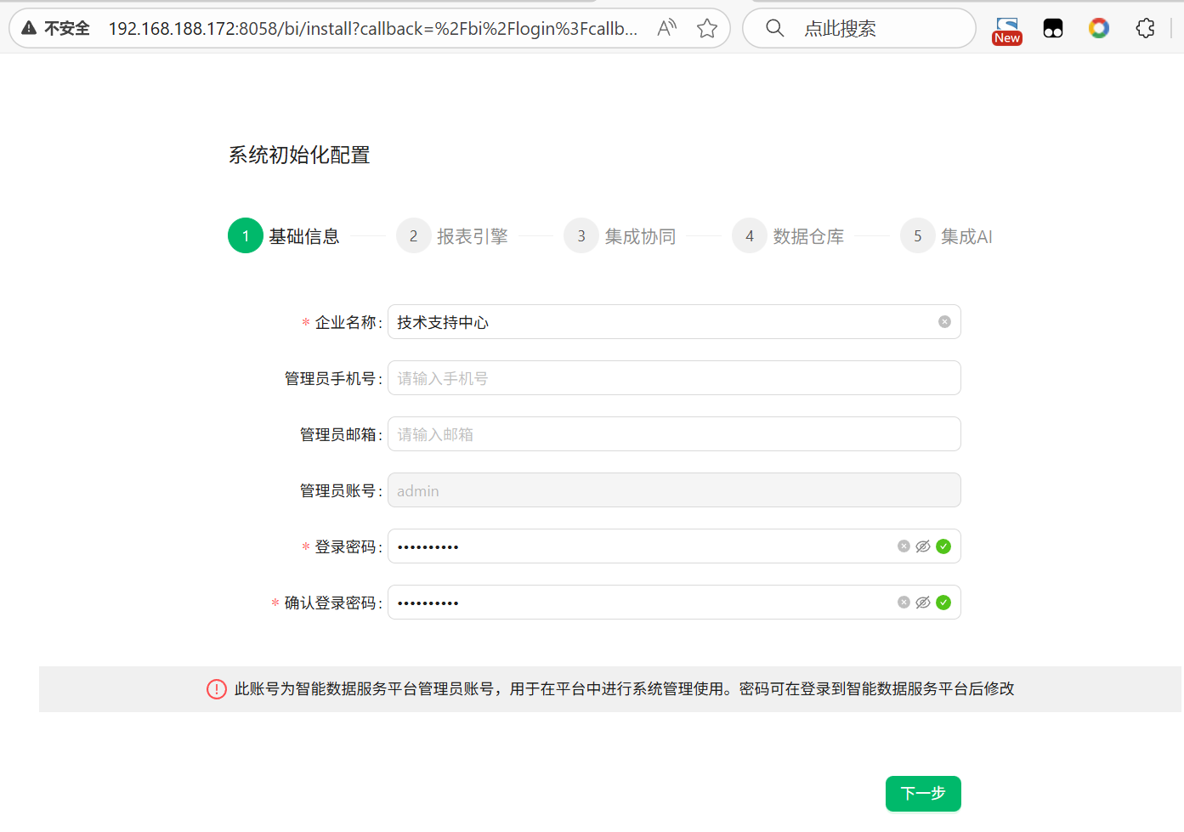The width and height of the screenshot is (1184, 832).
Task: Click the read aloud icon in address bar
Action: (x=666, y=28)
